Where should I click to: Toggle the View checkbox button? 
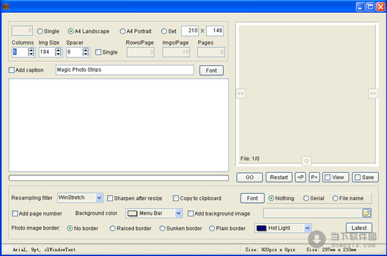(335, 177)
